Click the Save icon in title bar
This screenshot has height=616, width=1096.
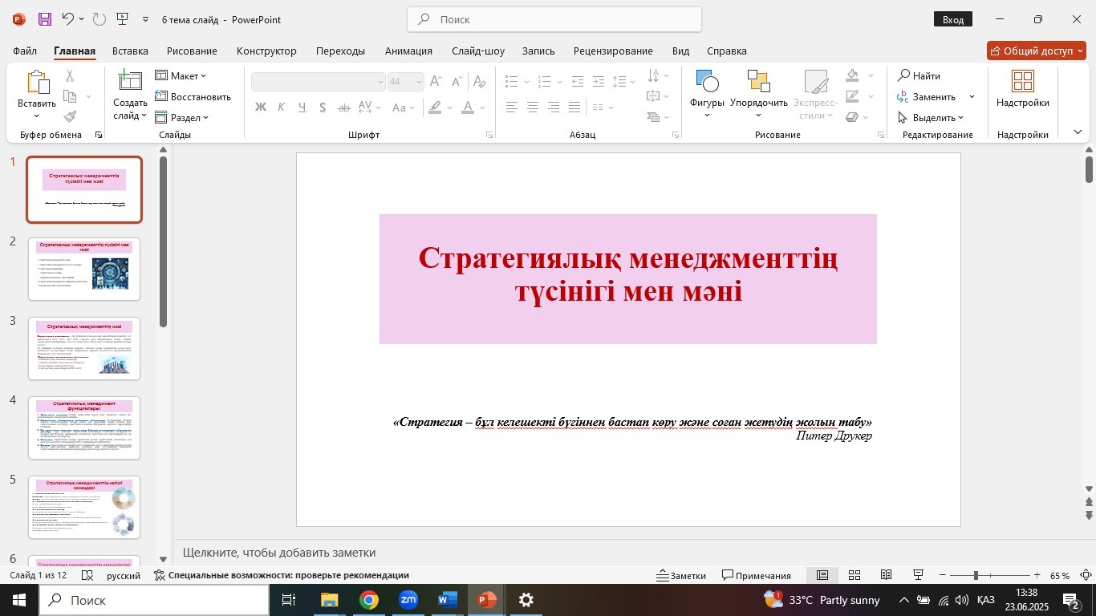(x=45, y=19)
